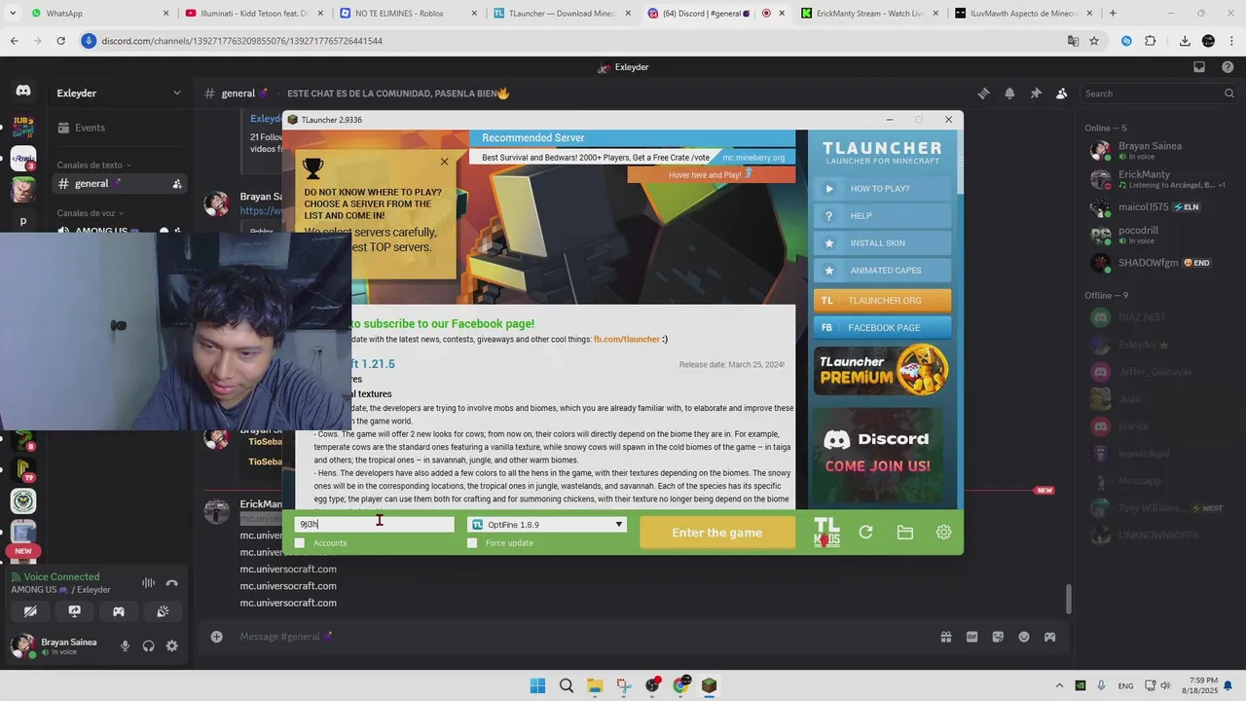
Task: Click Enter the game button
Action: click(x=717, y=533)
